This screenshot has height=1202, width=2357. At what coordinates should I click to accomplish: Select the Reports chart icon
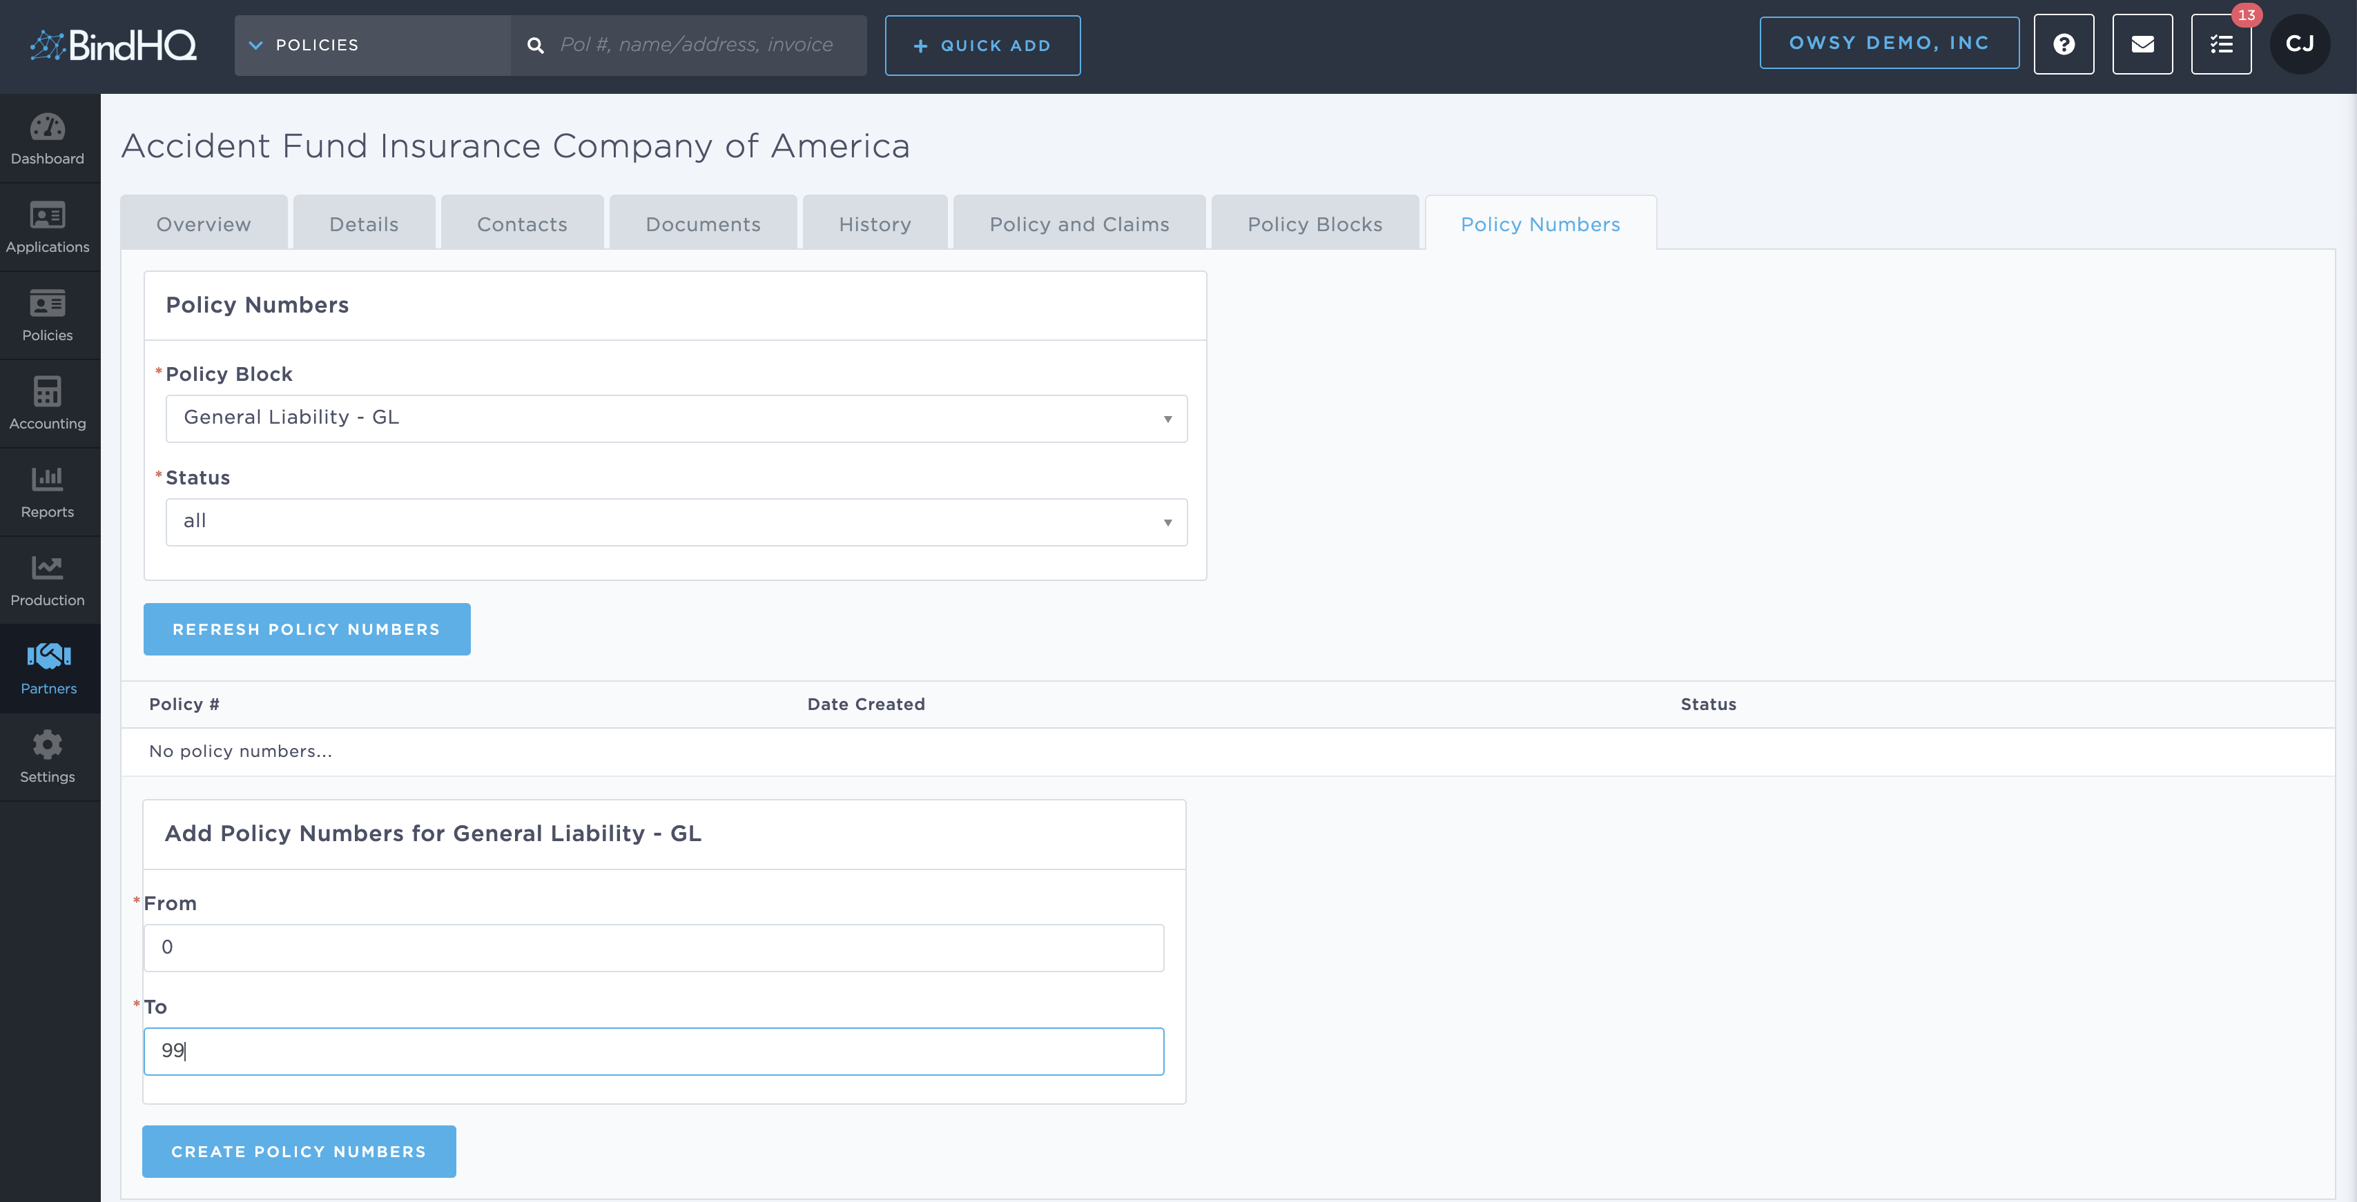tap(48, 491)
